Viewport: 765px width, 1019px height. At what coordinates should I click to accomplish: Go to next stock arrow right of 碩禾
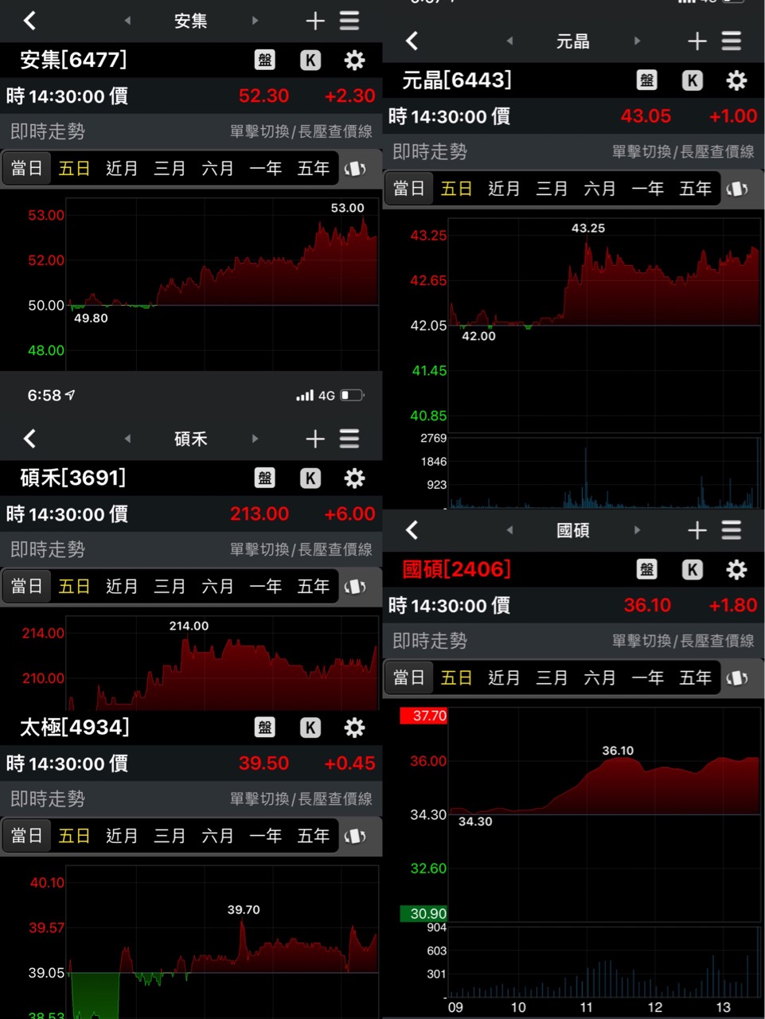point(255,439)
